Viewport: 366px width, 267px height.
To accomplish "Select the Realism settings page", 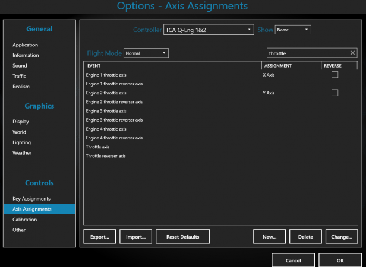I will click(21, 87).
